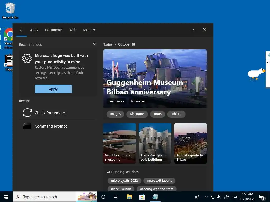Click All images on Guggenheim card
Viewport: 270px width, 202px height.
coord(138,101)
